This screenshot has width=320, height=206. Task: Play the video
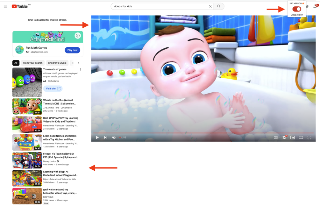click(97, 138)
